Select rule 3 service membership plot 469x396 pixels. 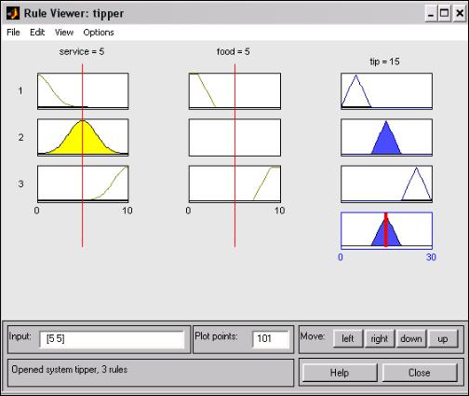[83, 184]
